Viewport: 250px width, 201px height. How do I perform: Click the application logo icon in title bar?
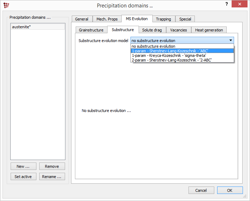(x=6, y=6)
